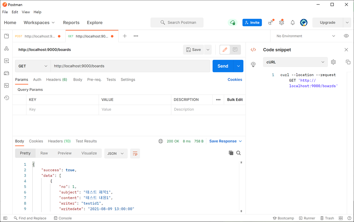Viewport: 354px width, 222px height.
Task: Open a new request tab with plus
Action: [125, 36]
